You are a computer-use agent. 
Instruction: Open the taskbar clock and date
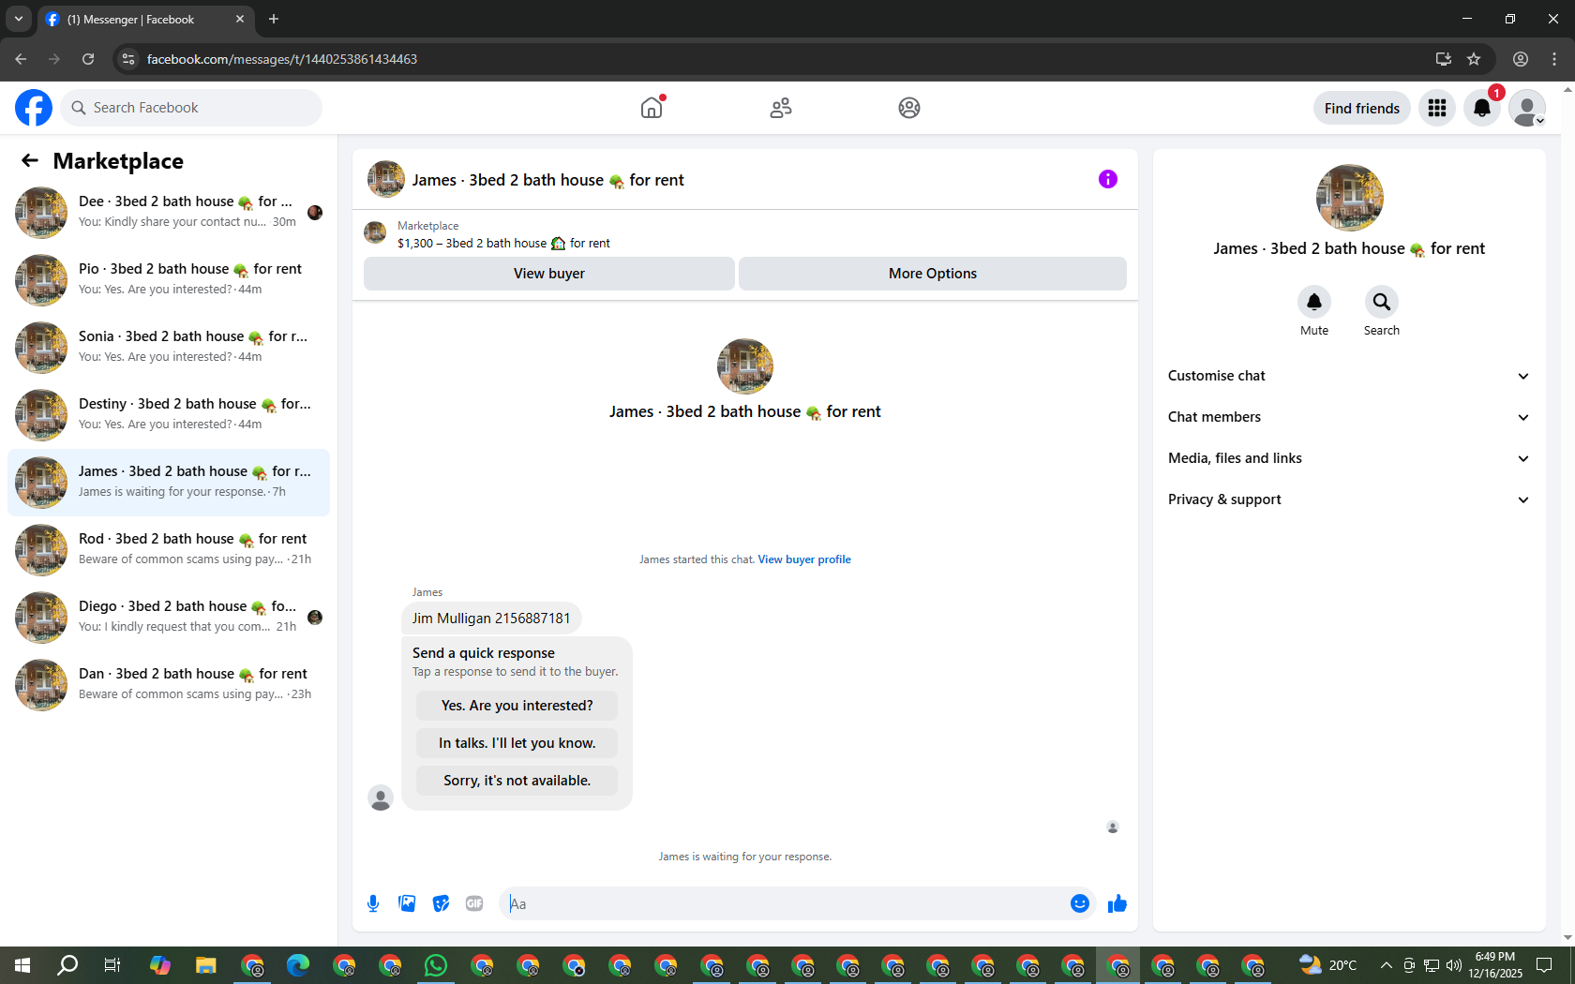click(x=1495, y=965)
